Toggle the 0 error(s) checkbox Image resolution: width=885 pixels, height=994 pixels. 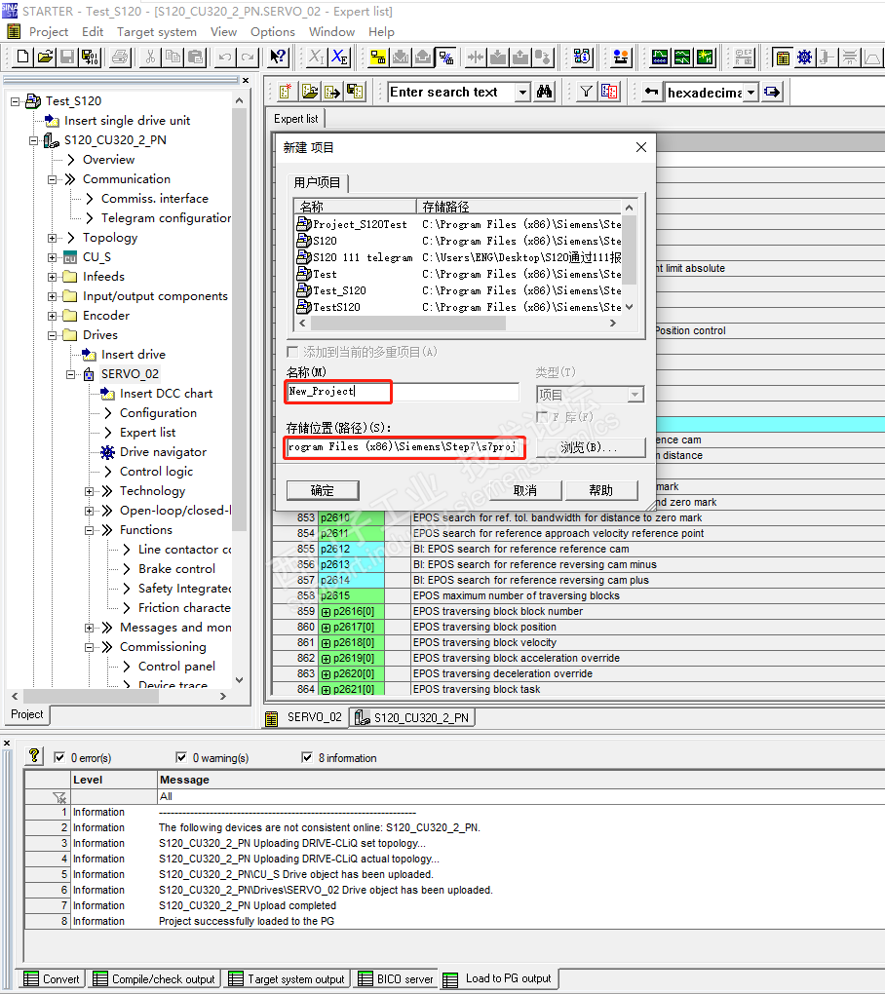59,757
